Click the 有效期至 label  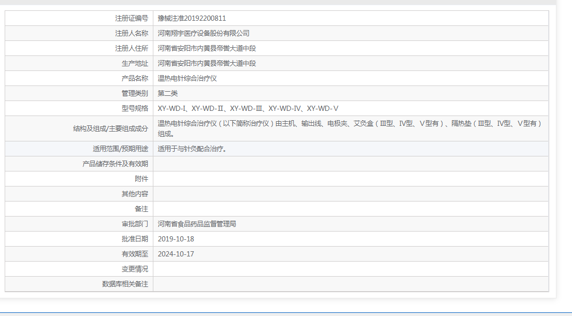click(135, 254)
